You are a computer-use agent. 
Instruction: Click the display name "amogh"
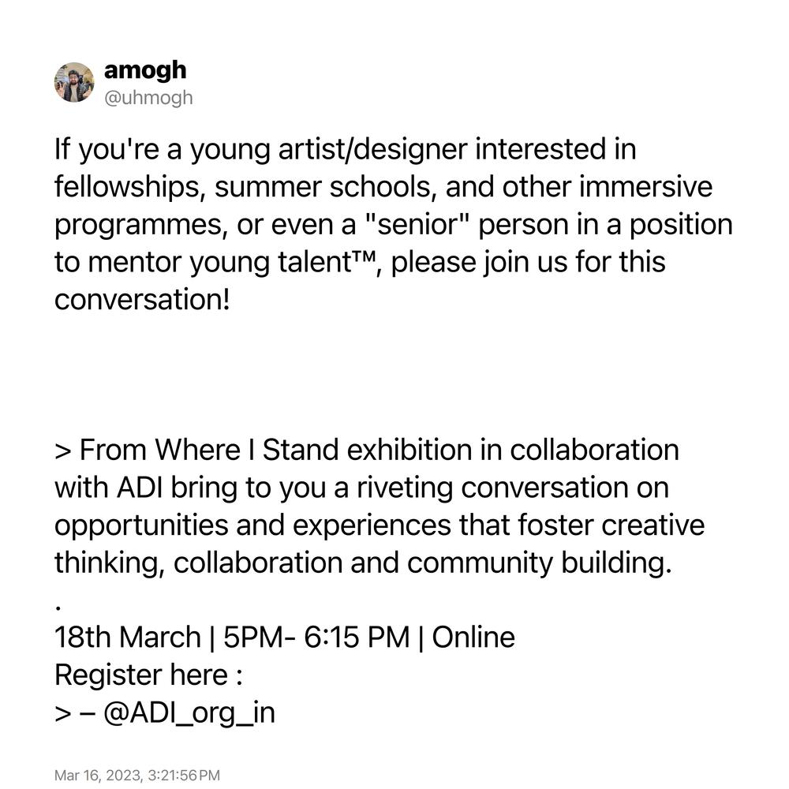click(145, 70)
